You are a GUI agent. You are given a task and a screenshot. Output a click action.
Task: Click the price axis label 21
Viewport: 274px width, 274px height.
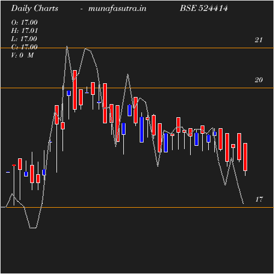click(259, 40)
